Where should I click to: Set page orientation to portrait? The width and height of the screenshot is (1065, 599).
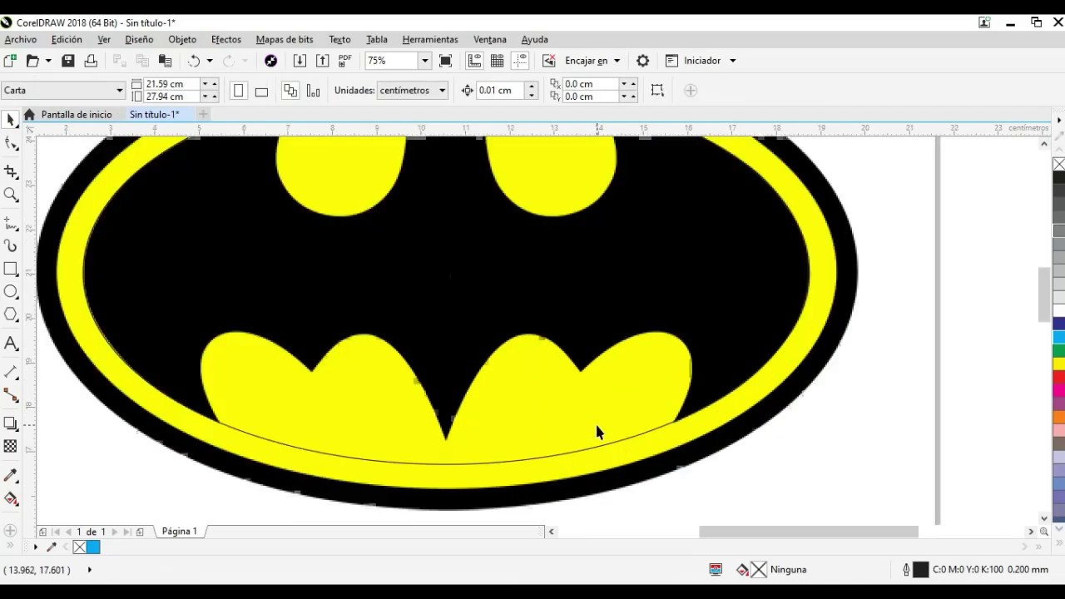238,90
